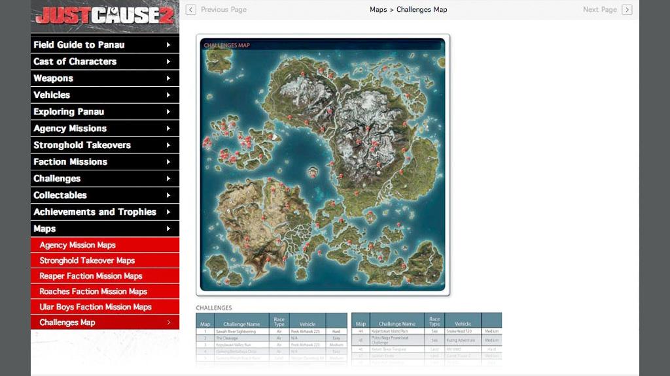670x376 pixels.
Task: Click 'Challenges Map' in the breadcrumb
Action: click(x=422, y=9)
